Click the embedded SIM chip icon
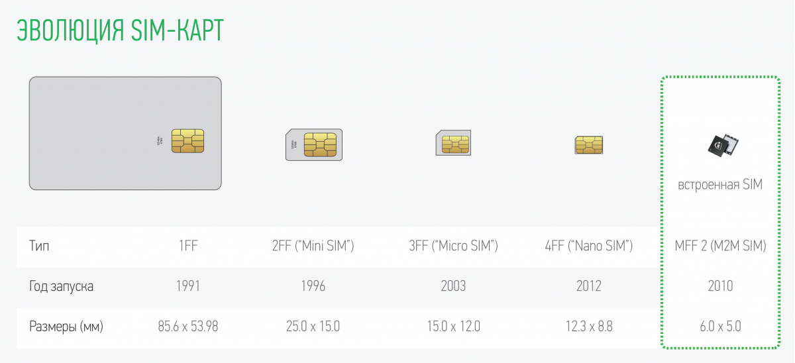The width and height of the screenshot is (795, 363). [721, 145]
